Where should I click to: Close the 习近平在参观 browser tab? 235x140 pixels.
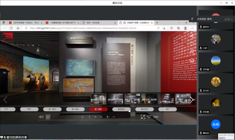click(x=42, y=23)
